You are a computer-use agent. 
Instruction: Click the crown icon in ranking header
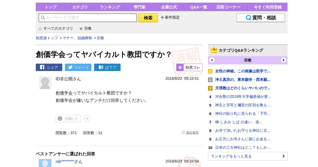214,50
